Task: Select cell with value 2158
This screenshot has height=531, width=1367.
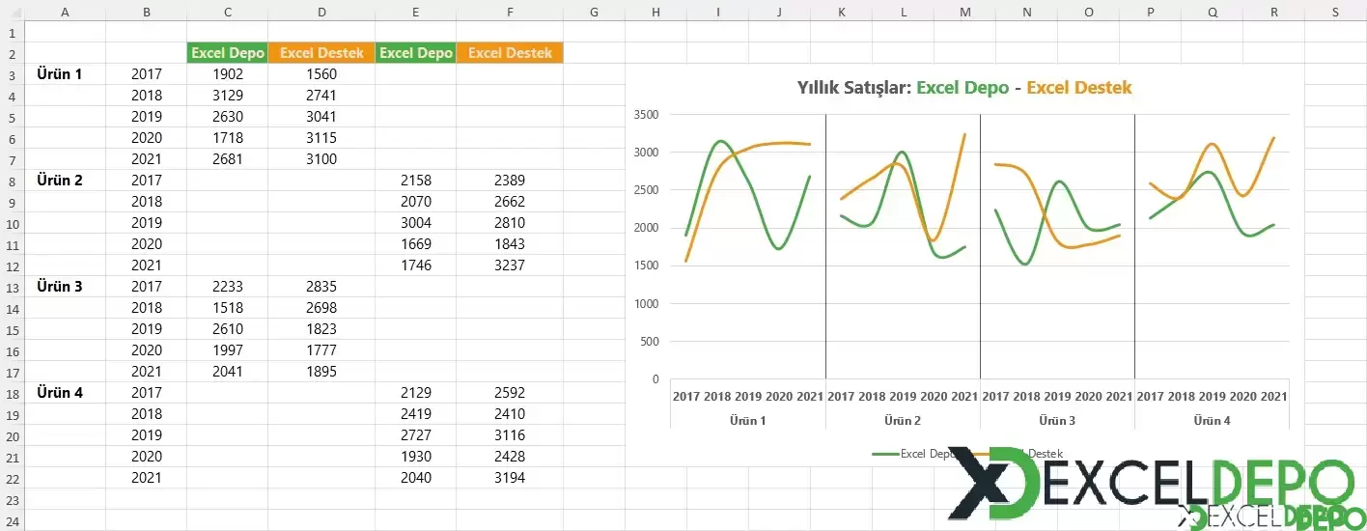Action: [416, 181]
